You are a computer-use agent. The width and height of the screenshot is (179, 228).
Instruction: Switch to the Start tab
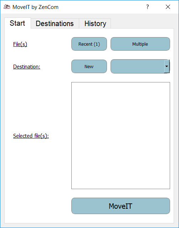pos(17,23)
